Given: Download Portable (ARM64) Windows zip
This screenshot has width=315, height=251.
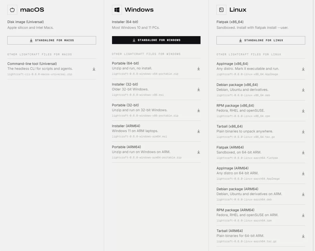Looking at the screenshot, I should click(199, 152).
